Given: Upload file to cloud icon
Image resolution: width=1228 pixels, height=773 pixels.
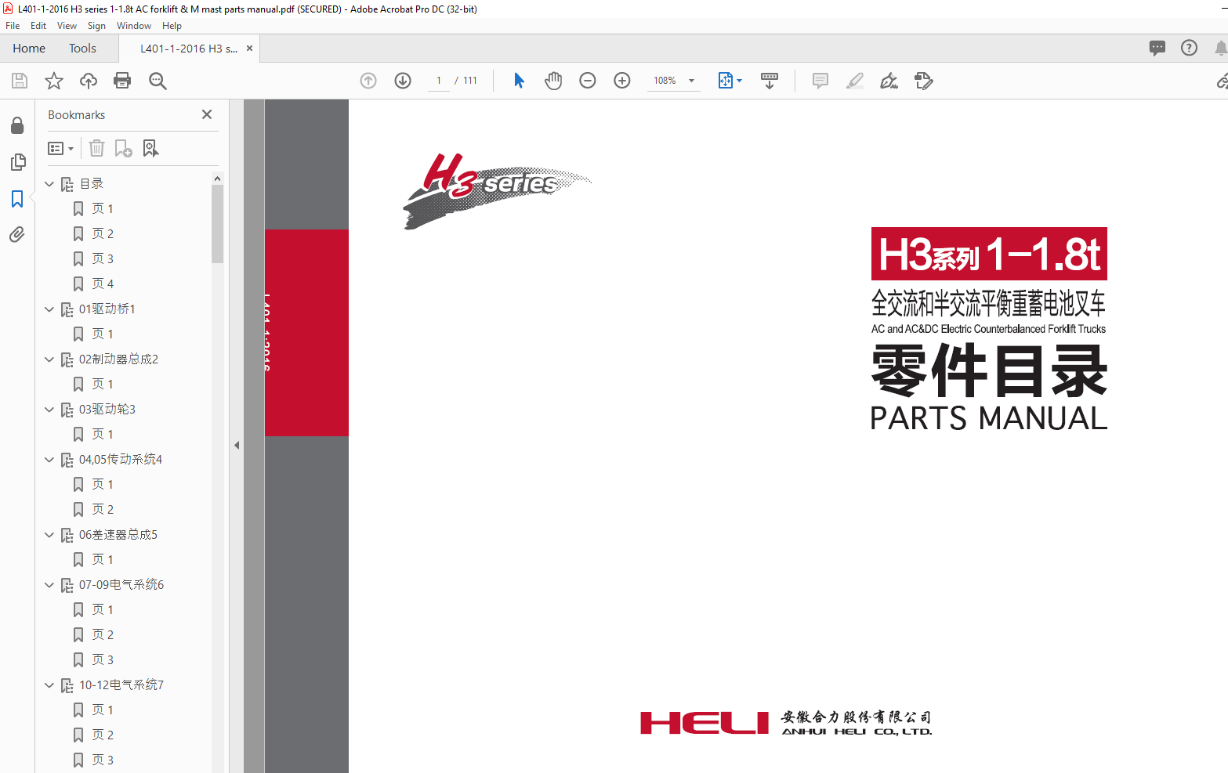Looking at the screenshot, I should point(89,81).
